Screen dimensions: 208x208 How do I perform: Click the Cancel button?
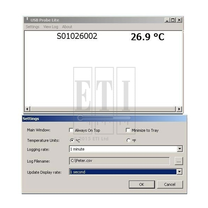pos(170,184)
